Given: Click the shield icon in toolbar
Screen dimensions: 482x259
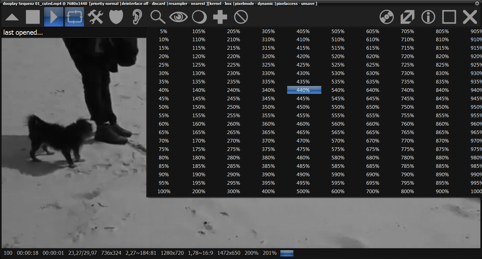Looking at the screenshot, I should point(116,17).
